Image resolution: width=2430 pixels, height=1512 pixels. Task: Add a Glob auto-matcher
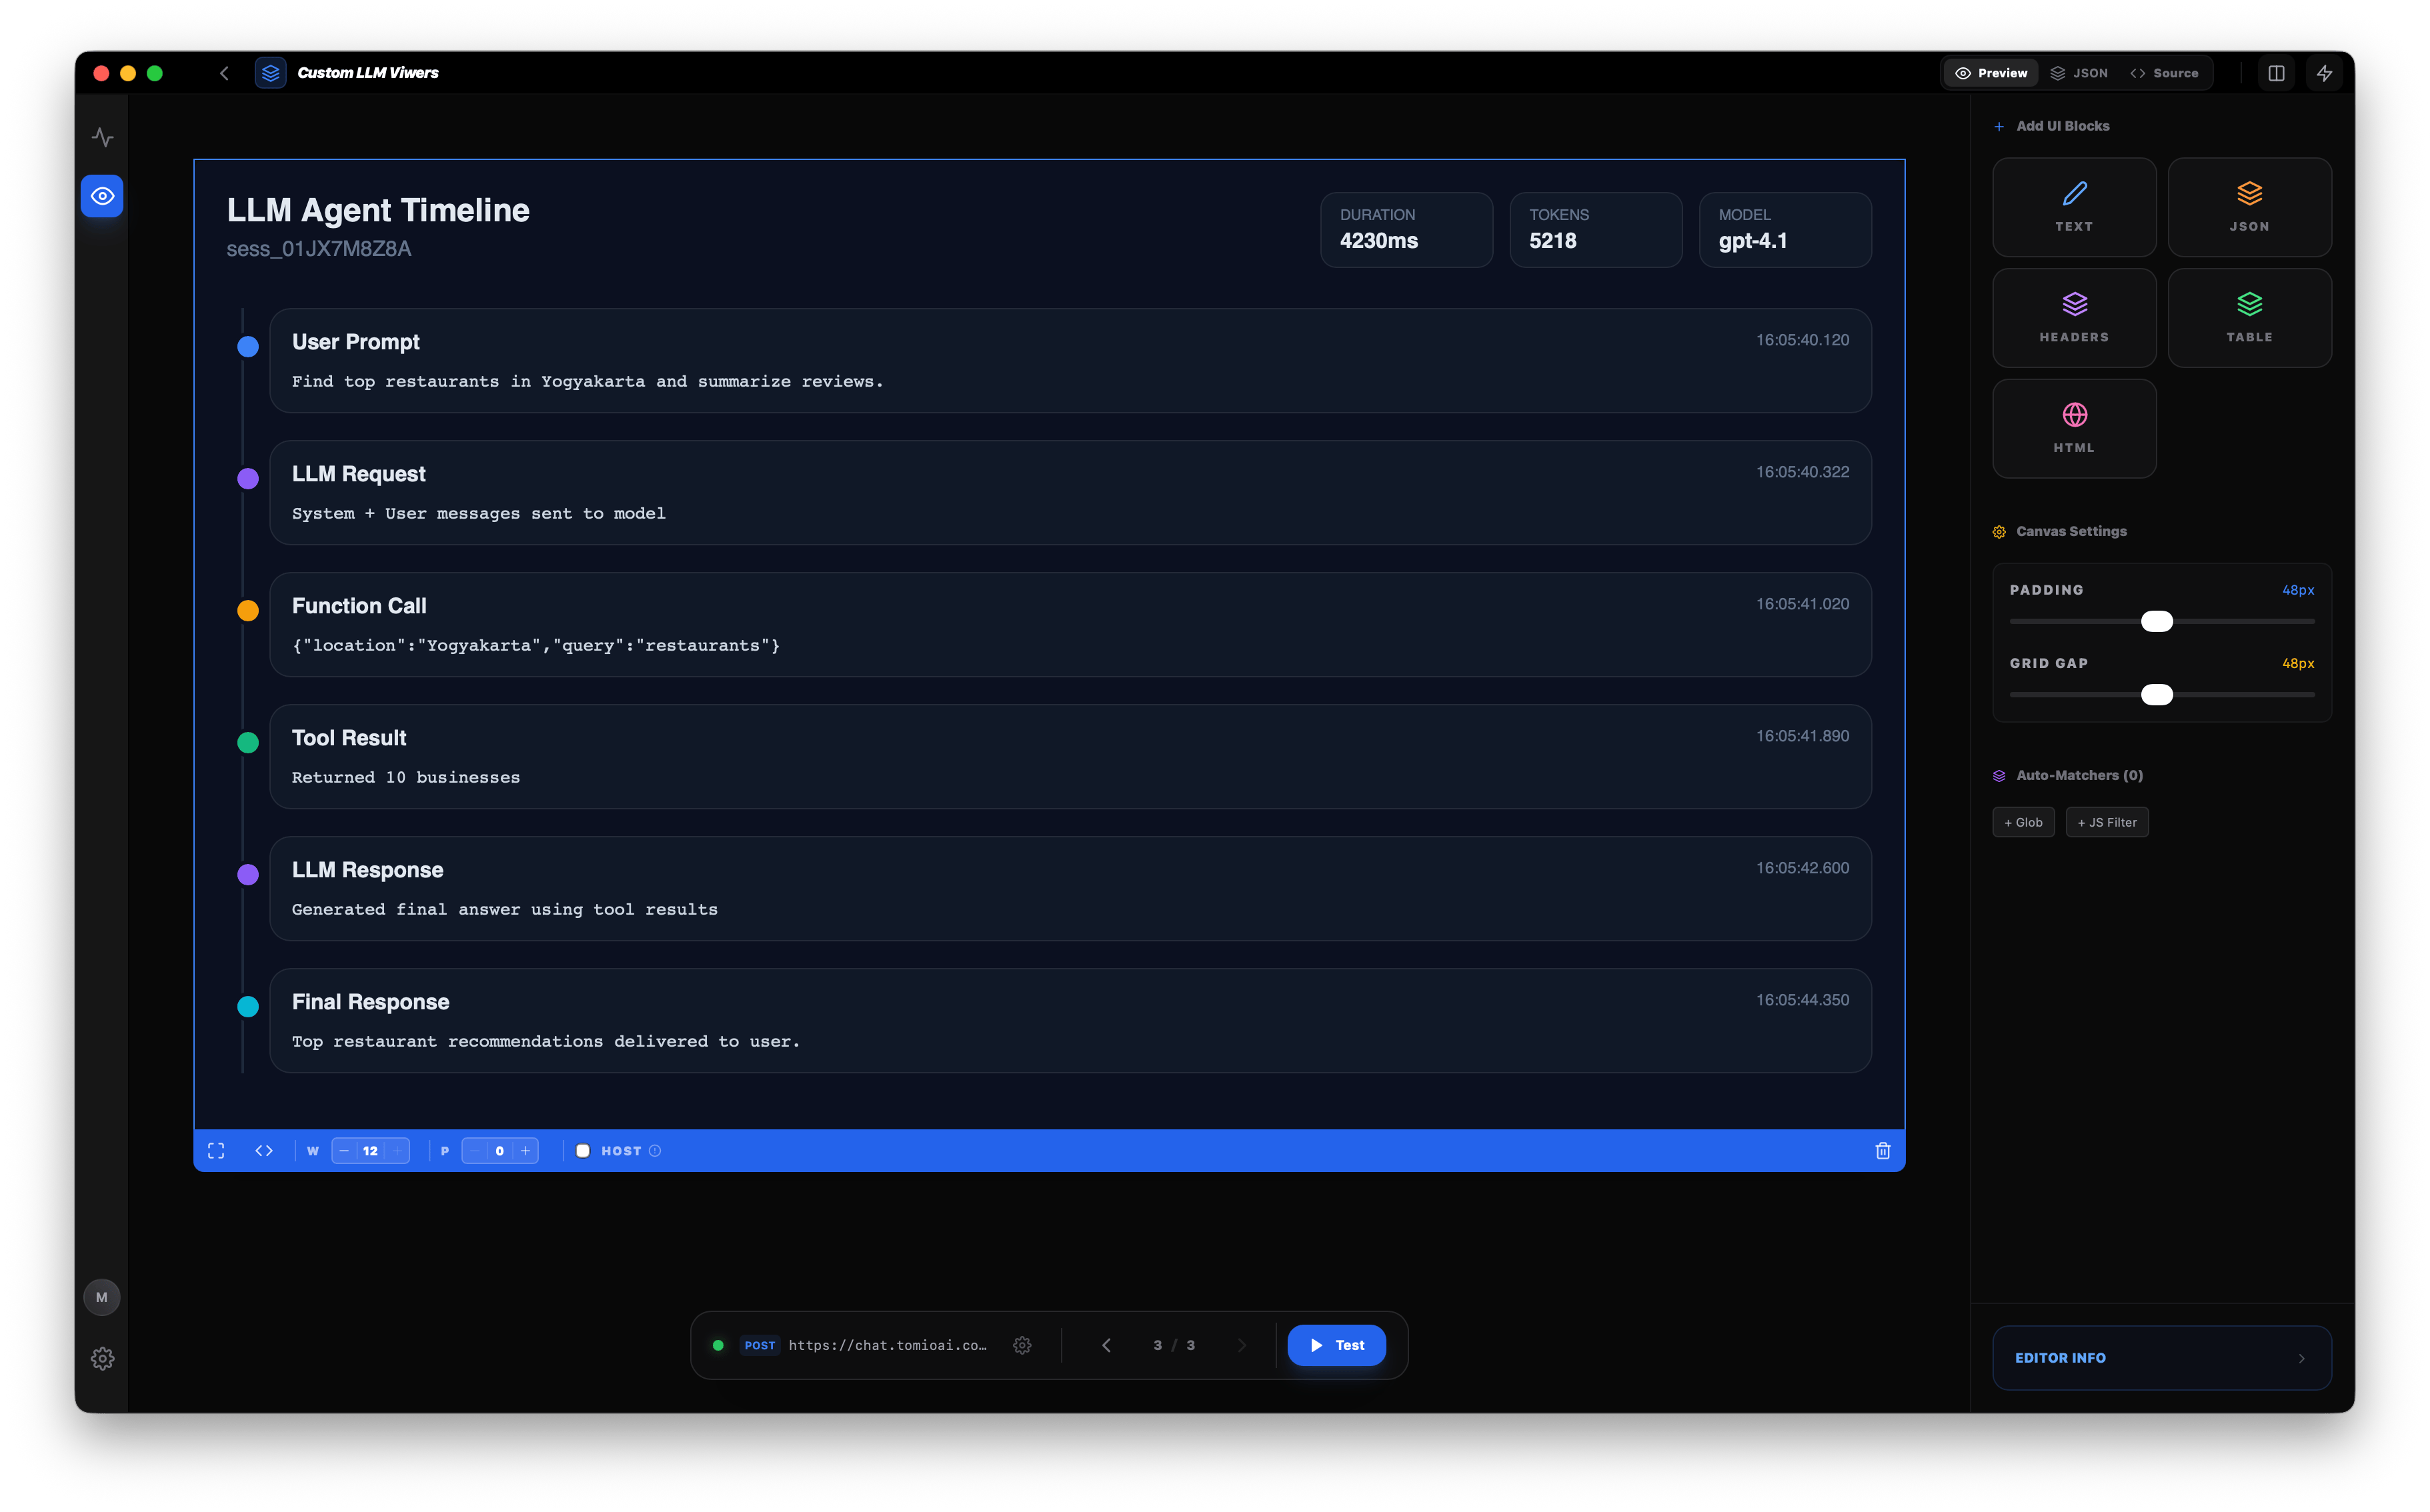(x=2023, y=822)
